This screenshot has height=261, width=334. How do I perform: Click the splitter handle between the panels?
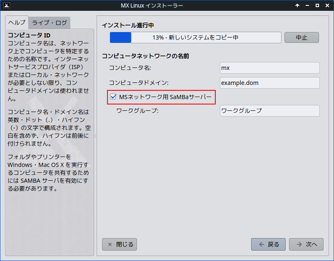click(x=95, y=136)
